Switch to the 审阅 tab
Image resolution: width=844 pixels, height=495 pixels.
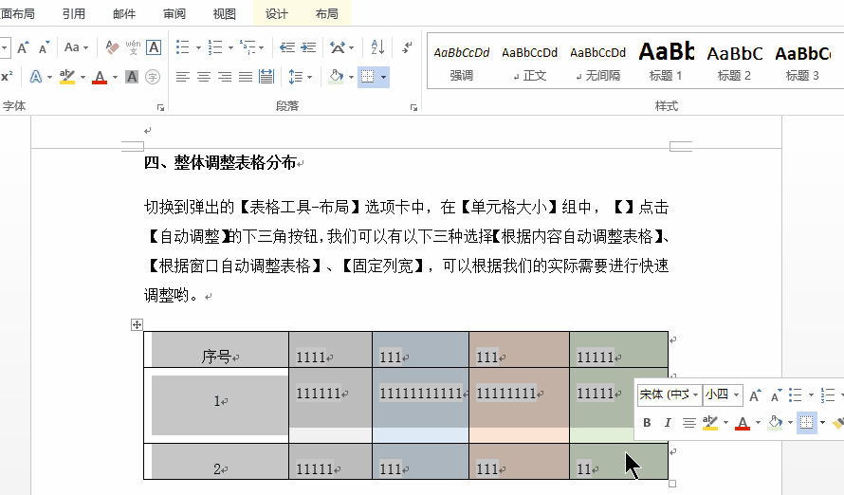tap(174, 14)
